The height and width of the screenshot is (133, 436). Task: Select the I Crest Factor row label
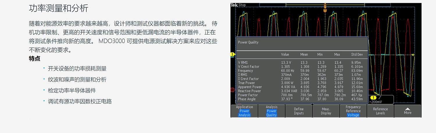[248, 79]
